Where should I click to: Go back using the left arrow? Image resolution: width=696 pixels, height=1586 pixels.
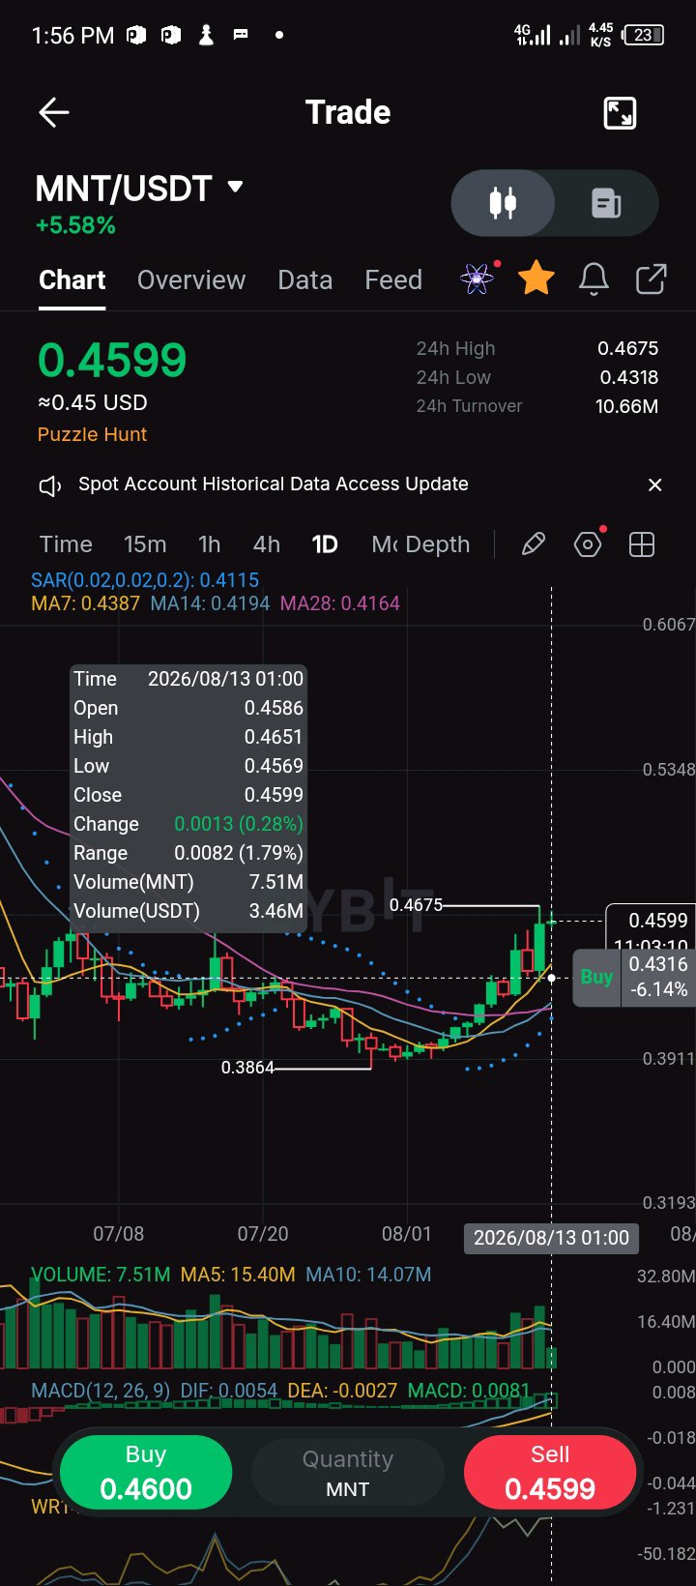[x=54, y=113]
